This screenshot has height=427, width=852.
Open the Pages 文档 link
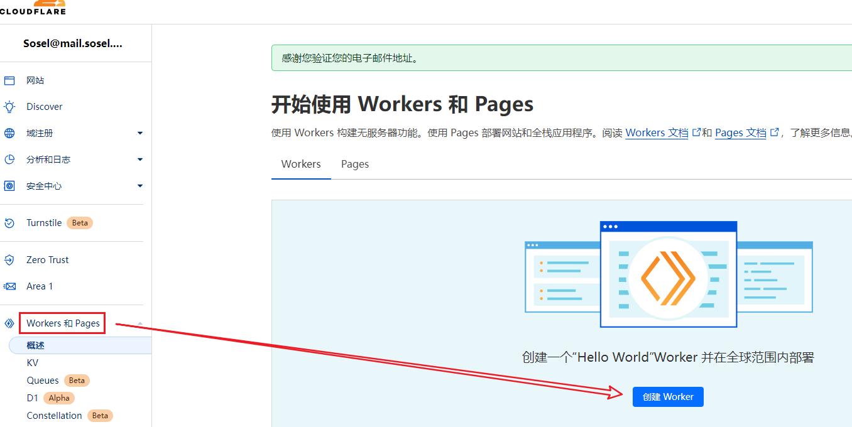(740, 132)
